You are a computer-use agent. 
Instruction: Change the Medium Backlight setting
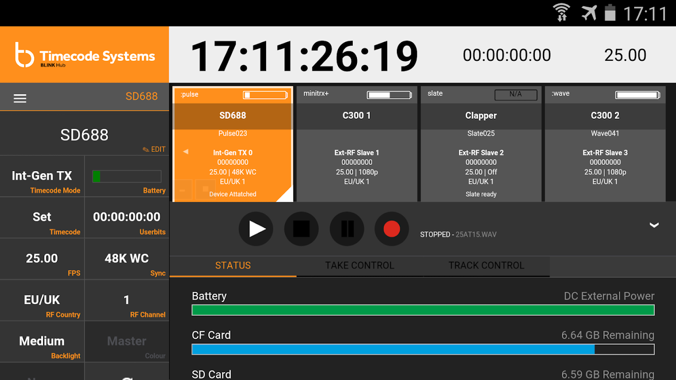(42, 342)
